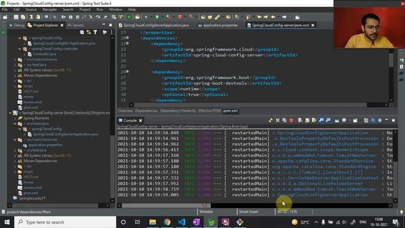The height and width of the screenshot is (228, 405).
Task: Collapse the SpringCloudConfig-server project node
Action: coord(10,113)
